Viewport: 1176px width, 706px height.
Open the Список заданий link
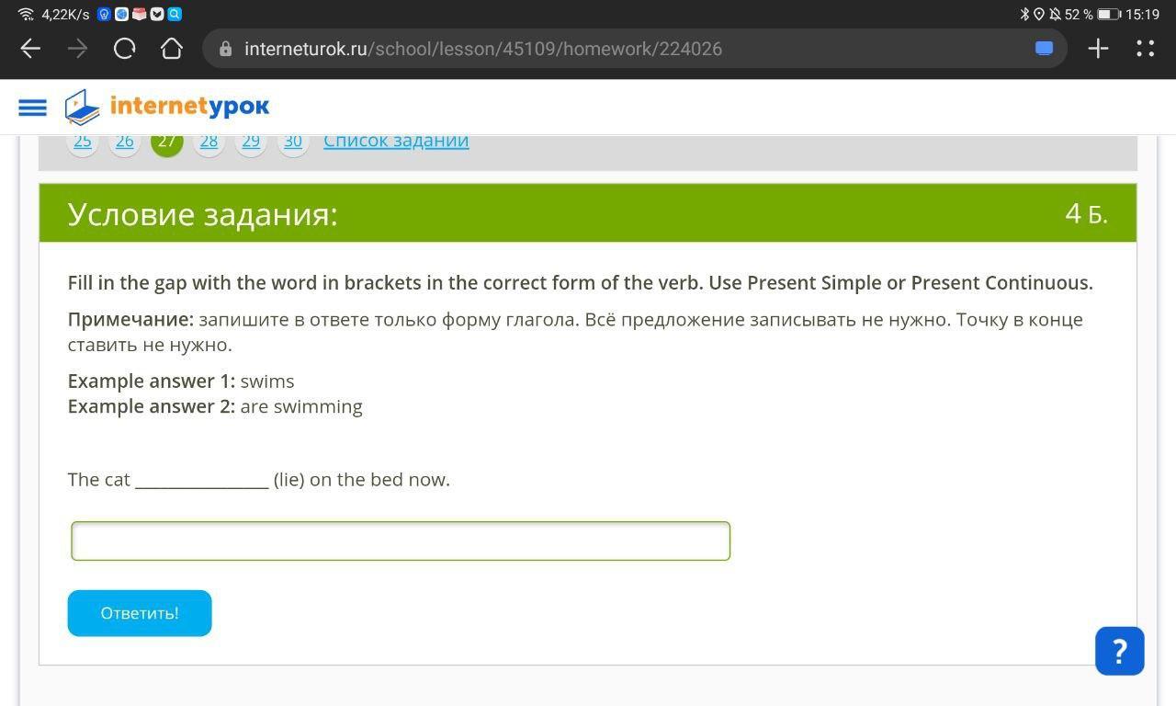point(396,142)
